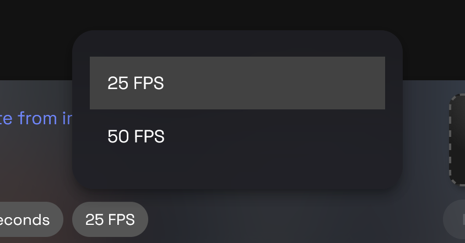Select the dashed drop zone on the right
Image resolution: width=465 pixels, height=243 pixels.
coord(458,140)
